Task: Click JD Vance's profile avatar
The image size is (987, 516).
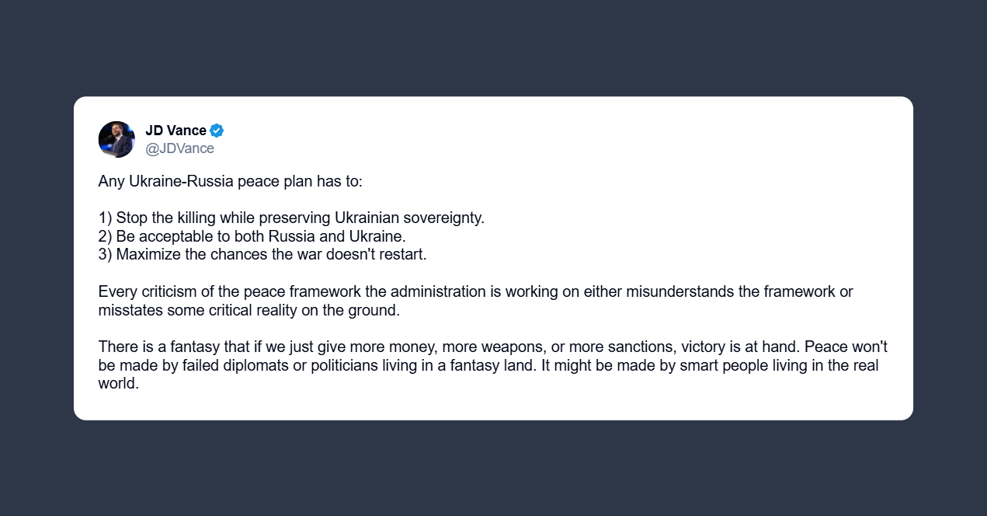Action: (x=116, y=139)
